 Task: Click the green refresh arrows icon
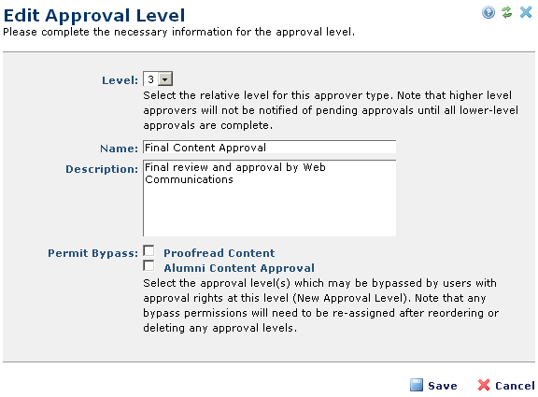tap(507, 12)
